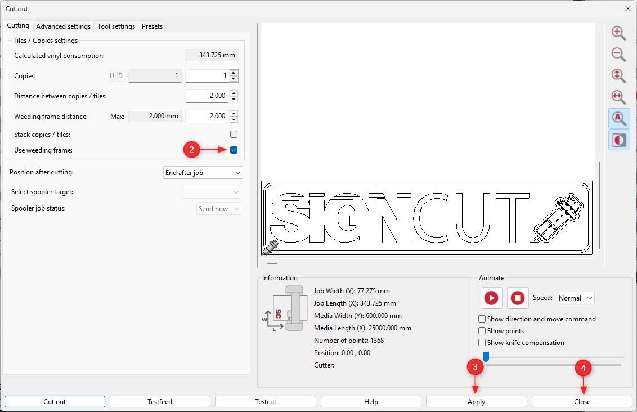Viewport: 637px width, 412px height.
Task: Decrease Weeding frame distance with down arrow
Action: [234, 119]
